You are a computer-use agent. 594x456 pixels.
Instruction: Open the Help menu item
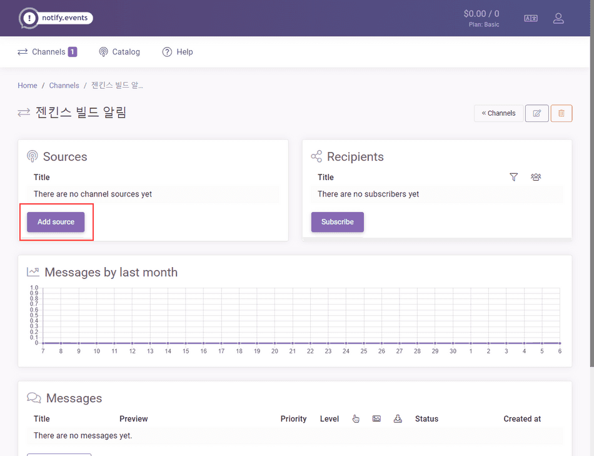coord(178,52)
